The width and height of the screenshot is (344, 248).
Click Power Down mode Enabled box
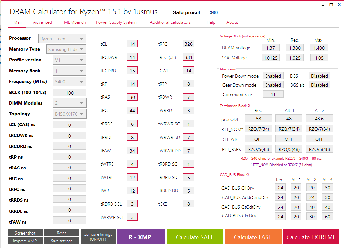click(x=273, y=76)
